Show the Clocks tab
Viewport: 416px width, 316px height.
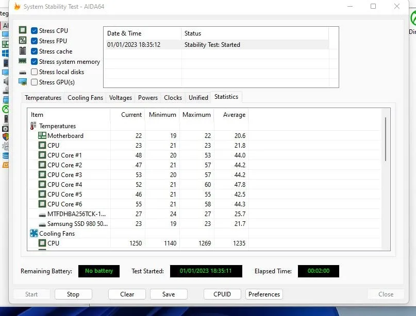pyautogui.click(x=173, y=98)
